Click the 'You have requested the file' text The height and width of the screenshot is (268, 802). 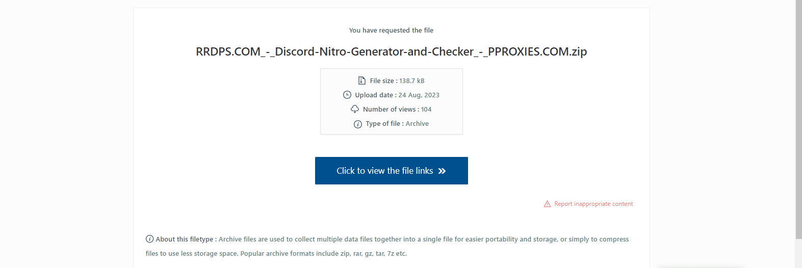pos(391,30)
